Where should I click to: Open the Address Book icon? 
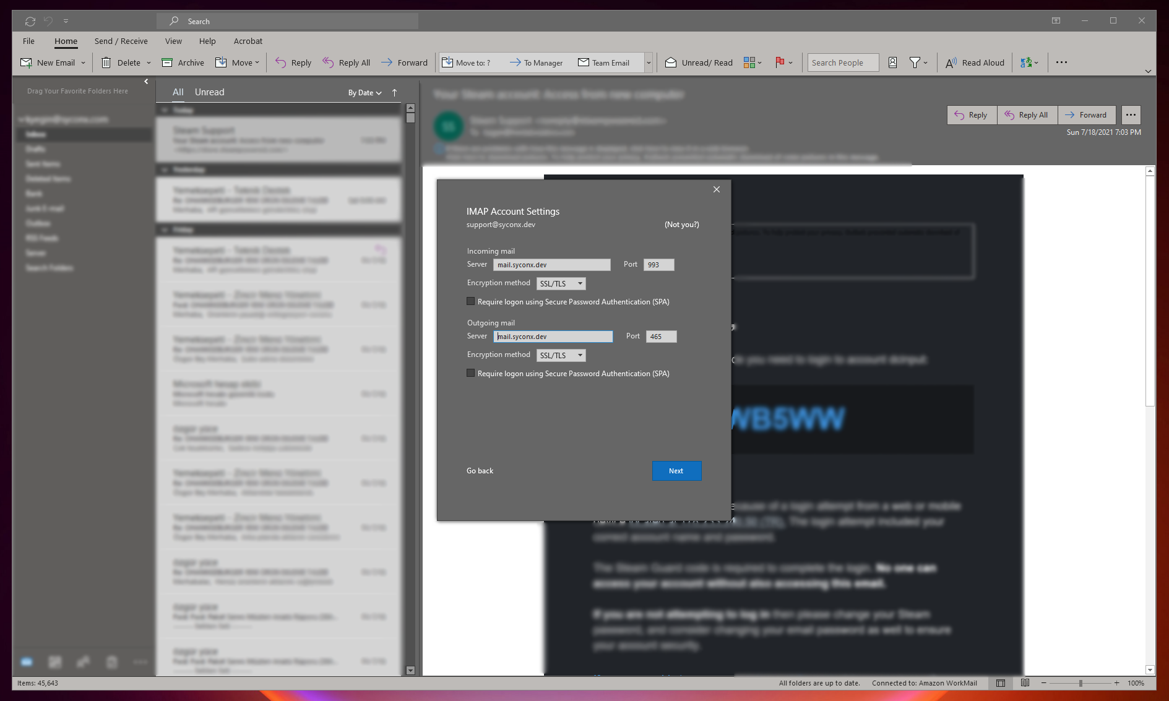[x=892, y=62]
